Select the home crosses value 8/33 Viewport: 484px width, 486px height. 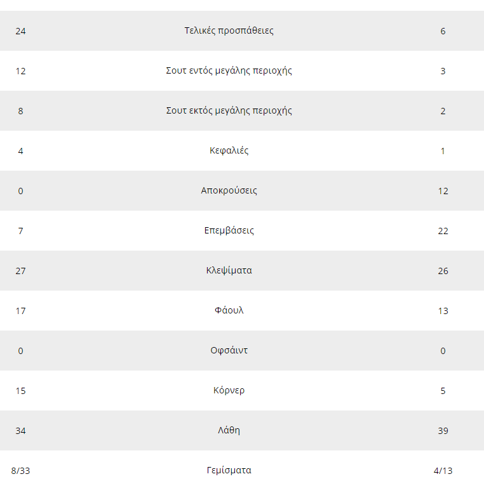point(20,471)
